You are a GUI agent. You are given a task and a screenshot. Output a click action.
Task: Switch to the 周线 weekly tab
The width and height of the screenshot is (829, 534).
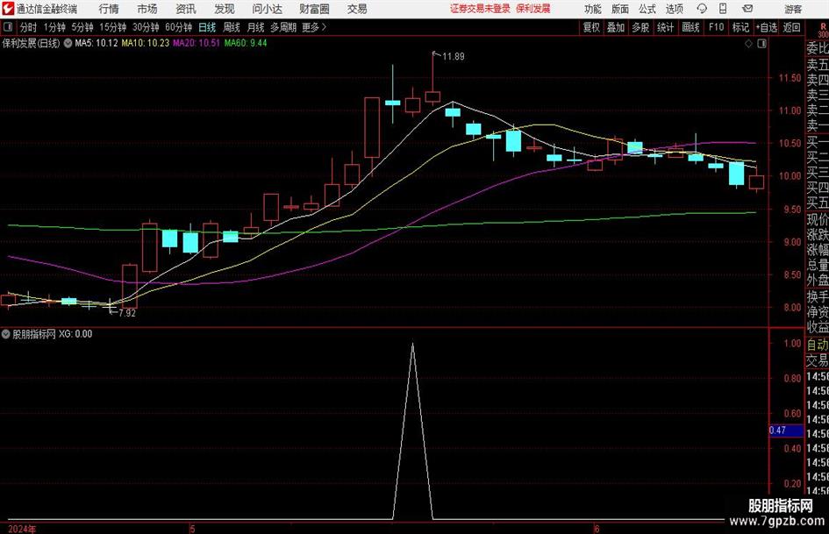(231, 27)
